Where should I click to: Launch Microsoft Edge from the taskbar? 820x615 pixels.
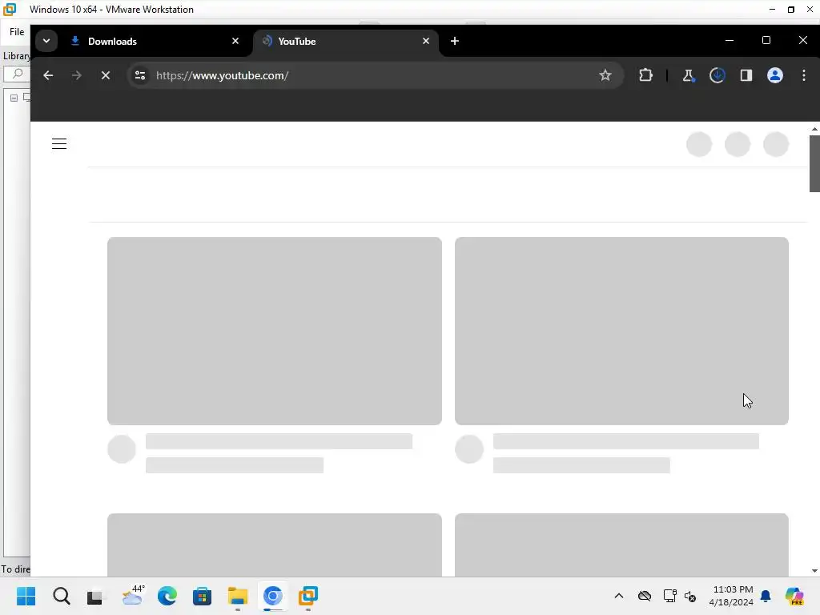click(167, 596)
